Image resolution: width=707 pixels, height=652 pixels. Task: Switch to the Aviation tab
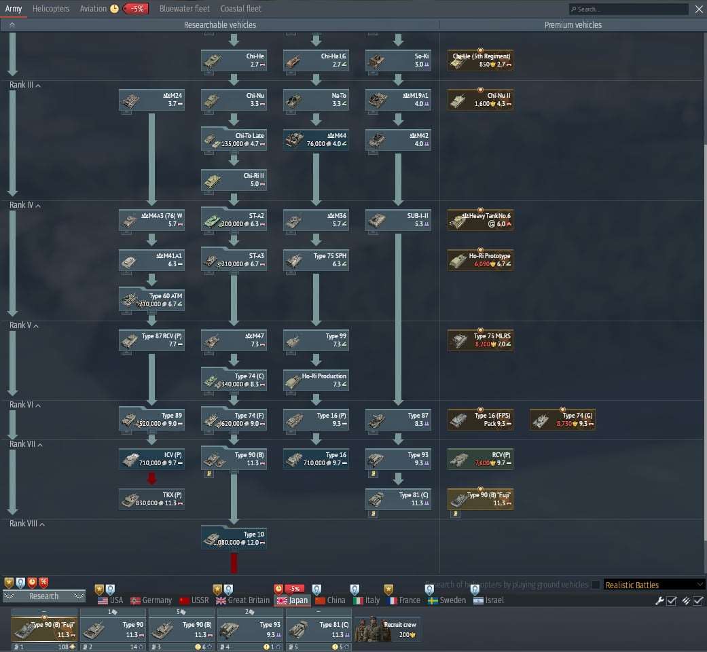[93, 9]
